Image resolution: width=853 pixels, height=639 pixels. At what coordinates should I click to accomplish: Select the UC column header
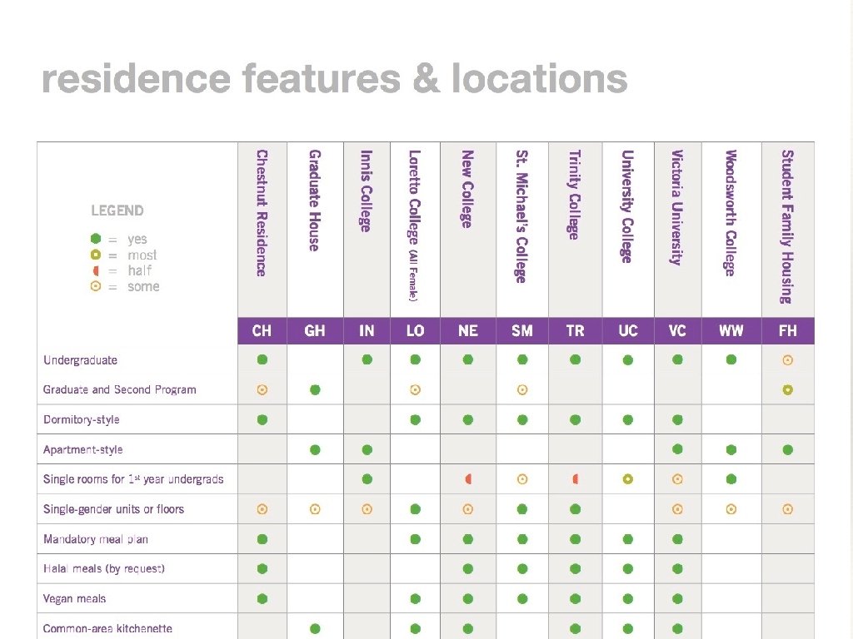[x=628, y=331]
